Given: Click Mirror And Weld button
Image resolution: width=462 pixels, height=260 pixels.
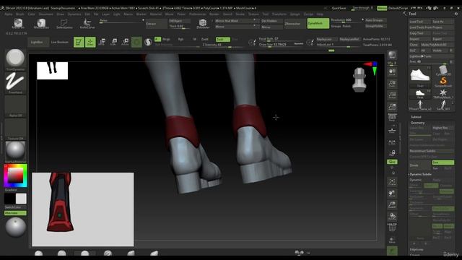Looking at the screenshot, I should tap(236, 21).
